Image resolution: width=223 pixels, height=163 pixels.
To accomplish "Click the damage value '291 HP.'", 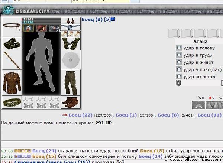I will click(x=104, y=123).
